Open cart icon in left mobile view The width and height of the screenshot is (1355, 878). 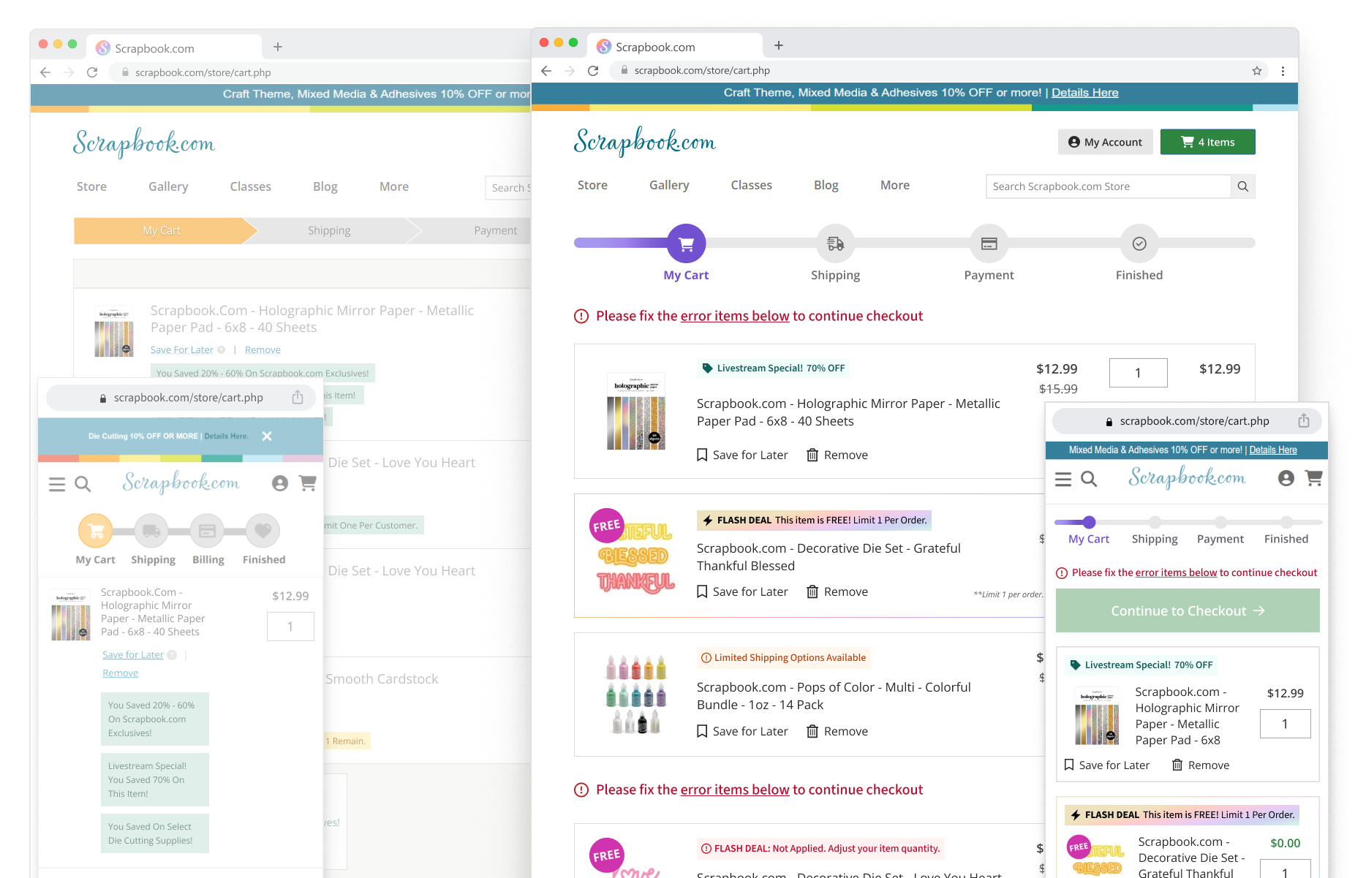[308, 483]
